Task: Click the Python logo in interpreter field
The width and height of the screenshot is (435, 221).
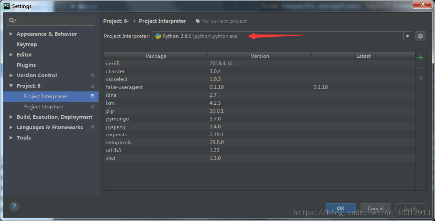Action: click(x=158, y=36)
